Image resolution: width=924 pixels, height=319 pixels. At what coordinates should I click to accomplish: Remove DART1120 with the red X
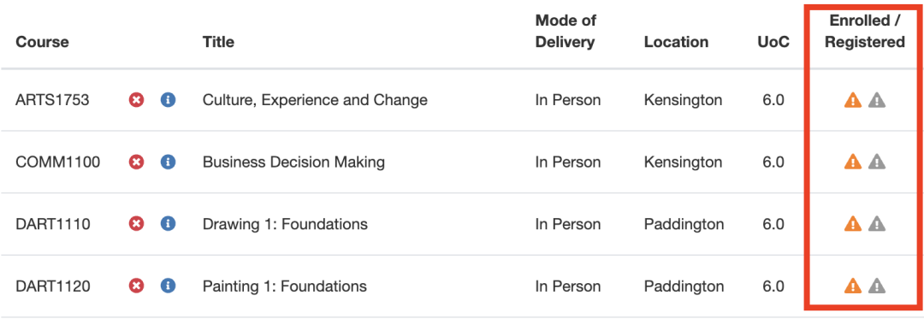(x=137, y=287)
